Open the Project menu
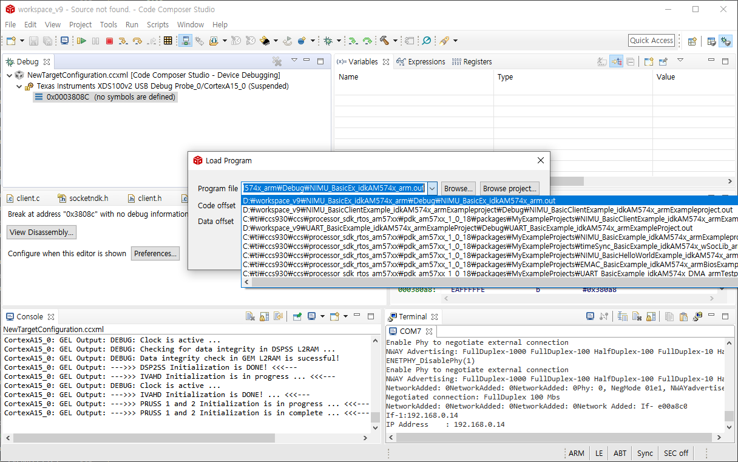The height and width of the screenshot is (462, 738). pyautogui.click(x=80, y=24)
